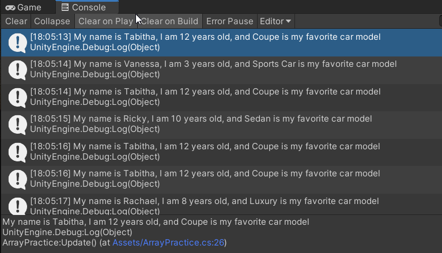This screenshot has width=442, height=253.
Task: Select the Sports Car log message from Vanessa
Action: tap(221, 70)
